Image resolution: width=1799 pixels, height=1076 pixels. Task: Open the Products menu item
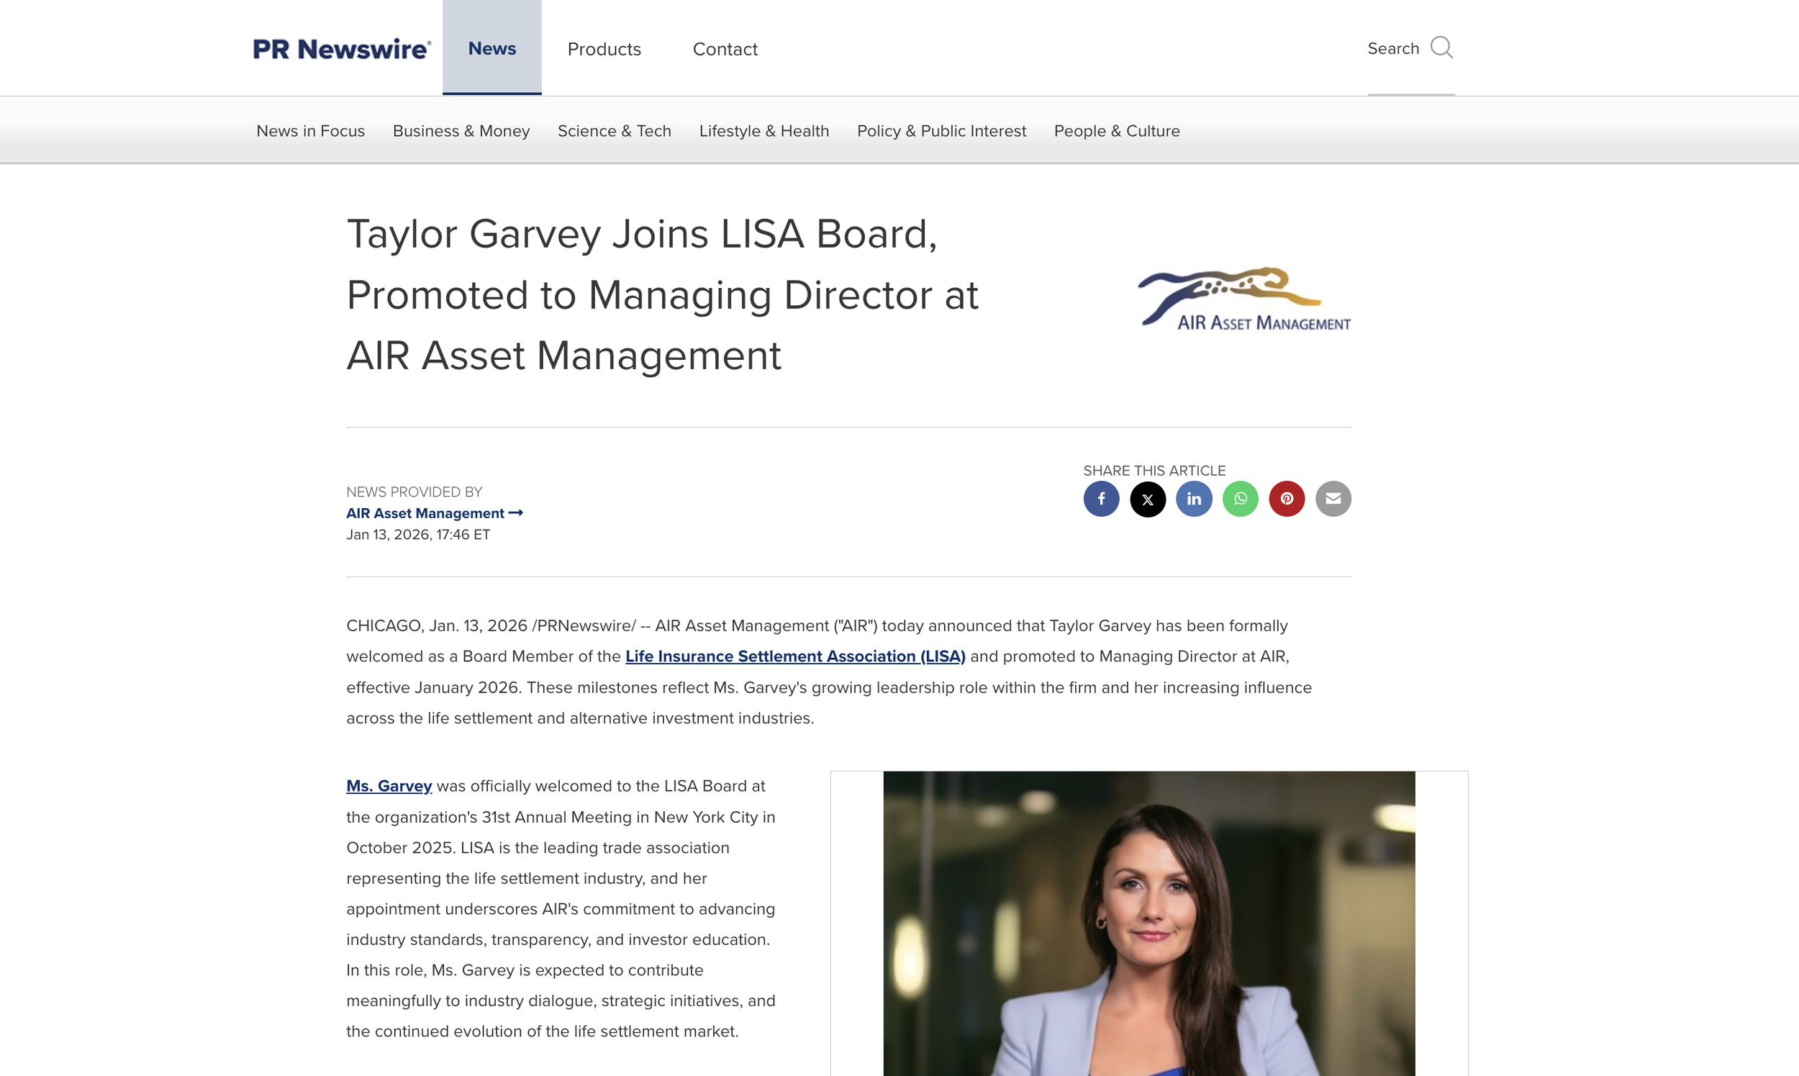pyautogui.click(x=604, y=50)
